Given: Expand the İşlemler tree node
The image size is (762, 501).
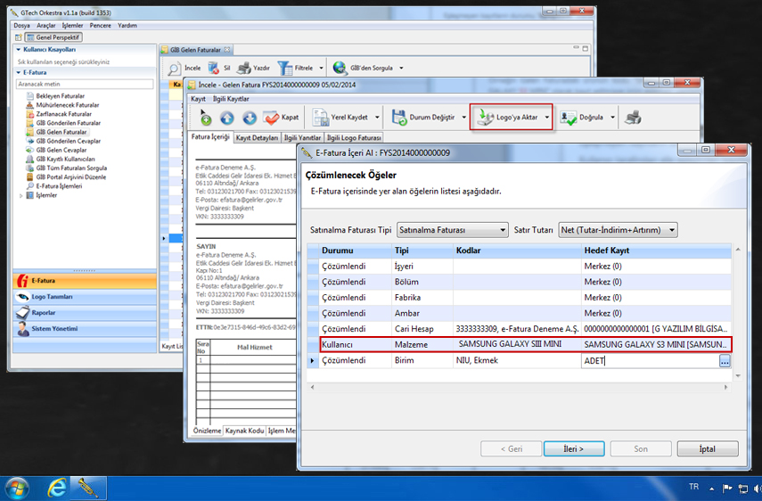Looking at the screenshot, I should pos(21,194).
